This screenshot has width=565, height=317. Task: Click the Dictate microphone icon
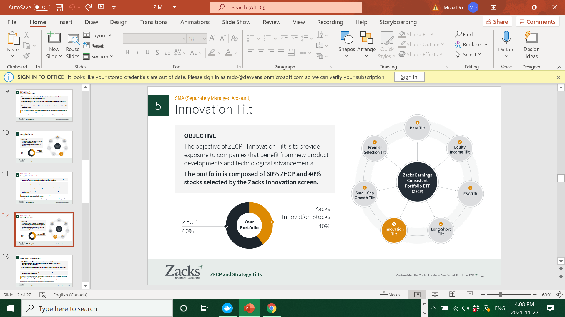[x=506, y=38]
